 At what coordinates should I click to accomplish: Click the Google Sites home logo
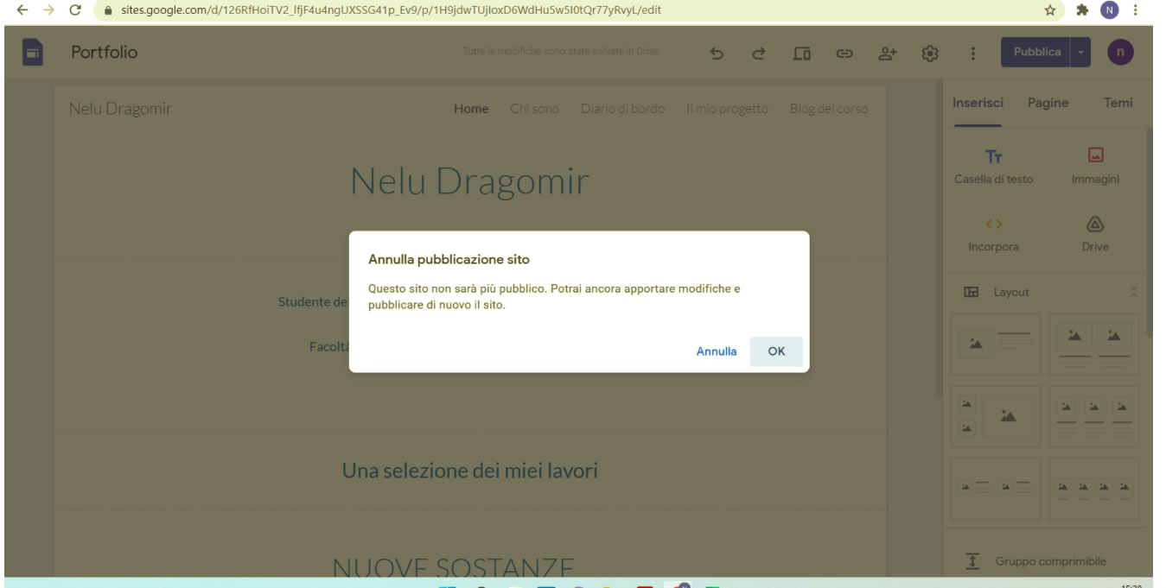(x=31, y=53)
